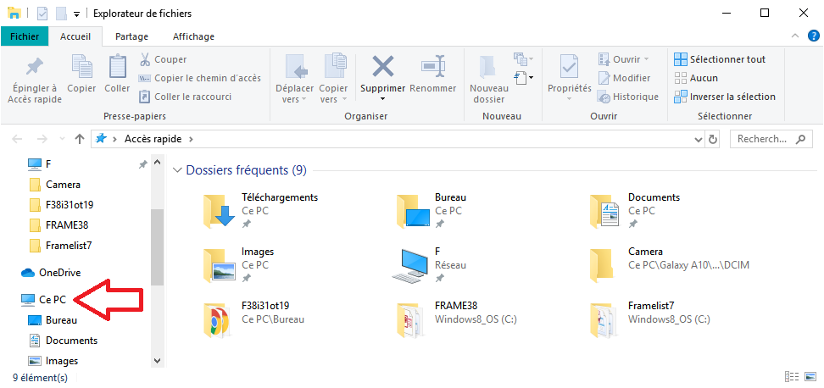Open Customize Quick Access Toolbar dropdown
Screen dimensions: 824x388
pyautogui.click(x=77, y=14)
